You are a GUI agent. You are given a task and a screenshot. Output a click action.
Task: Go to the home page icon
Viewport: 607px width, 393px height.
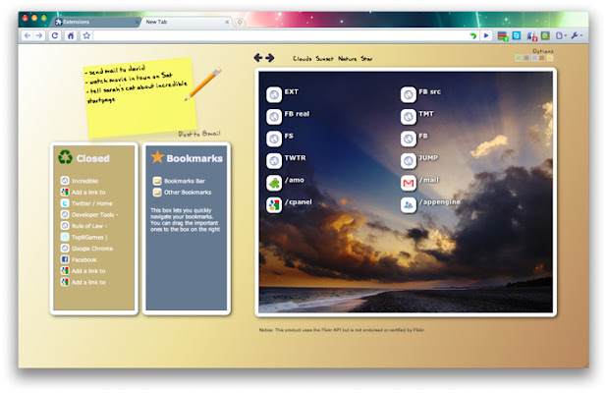coord(71,35)
